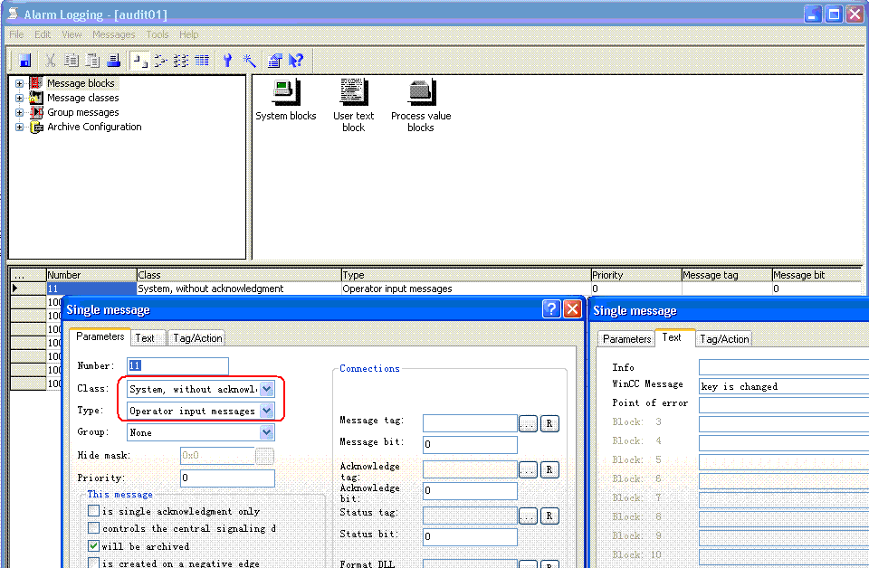Click the Acknowledge bit input field
The width and height of the screenshot is (869, 568).
[470, 490]
